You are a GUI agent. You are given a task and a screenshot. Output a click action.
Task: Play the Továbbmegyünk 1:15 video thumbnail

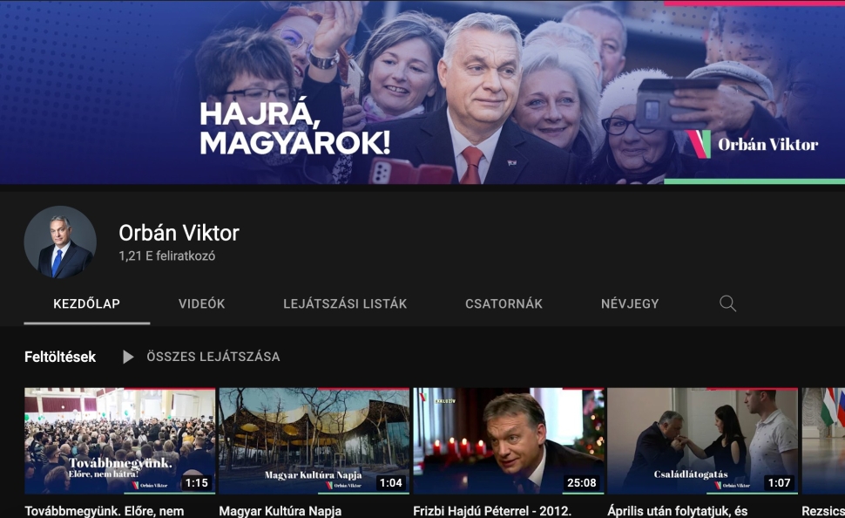coord(119,441)
